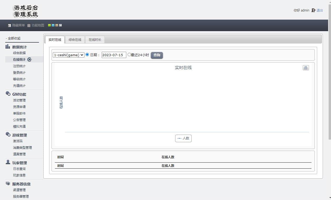
Task: Toggle the 人数 legend series
Action: coord(183,138)
